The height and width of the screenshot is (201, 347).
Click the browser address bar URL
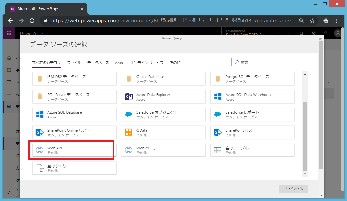171,21
